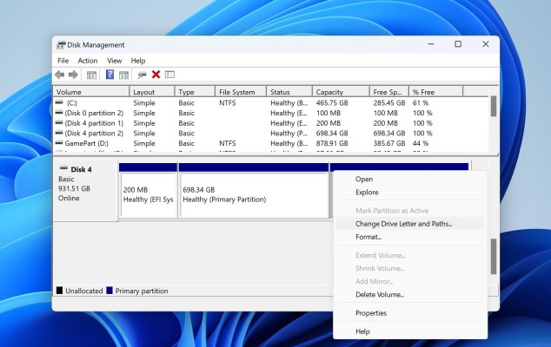Click the drive icon beside (Disk 4 partition 1)
The height and width of the screenshot is (347, 551).
coord(59,123)
